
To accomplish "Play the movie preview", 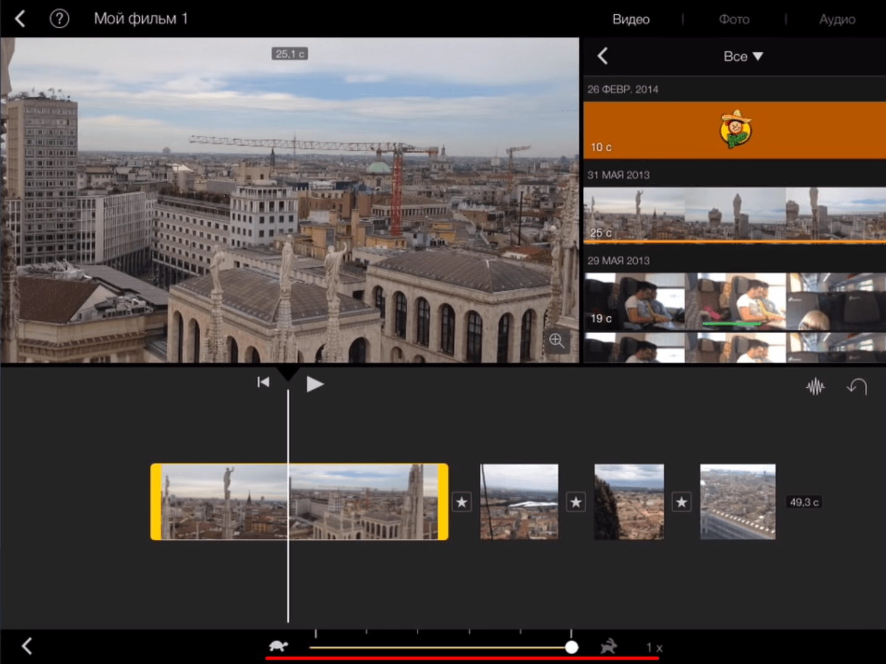I will coord(315,384).
